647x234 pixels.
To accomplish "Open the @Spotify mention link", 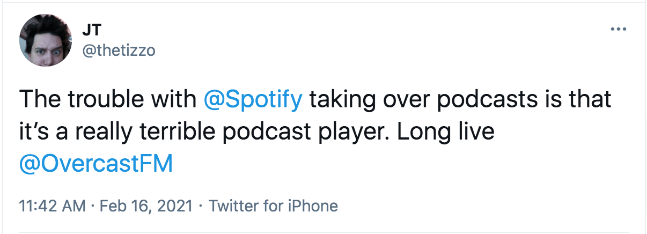I will point(253,101).
